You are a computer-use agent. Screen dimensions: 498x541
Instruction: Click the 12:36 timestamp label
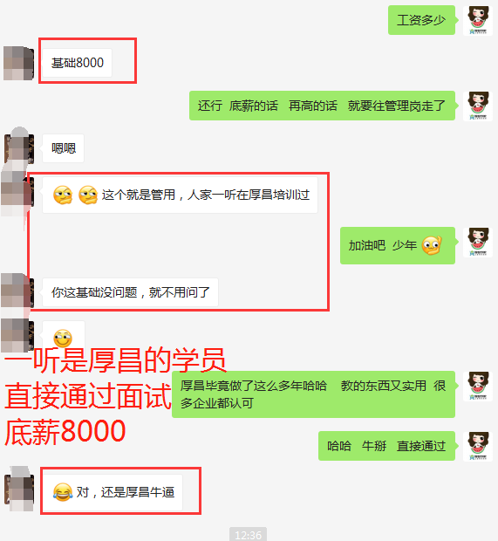tap(248, 534)
